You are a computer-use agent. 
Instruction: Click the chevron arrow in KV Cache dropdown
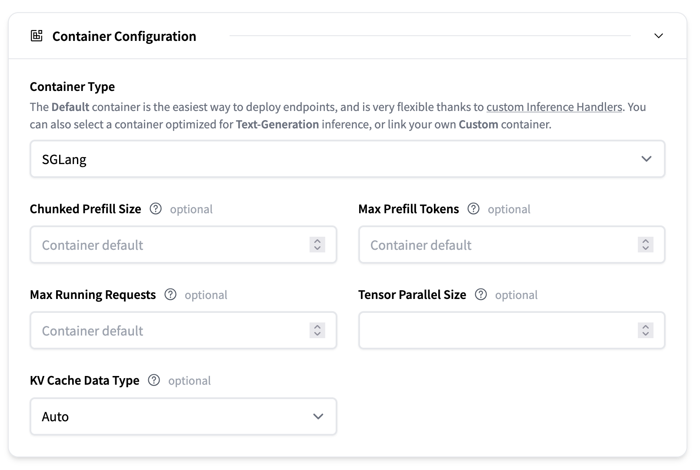(318, 416)
